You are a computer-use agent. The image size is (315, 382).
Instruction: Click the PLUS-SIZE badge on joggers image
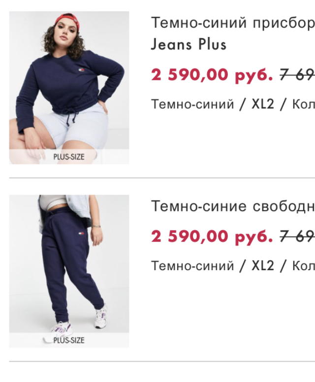pyautogui.click(x=69, y=340)
